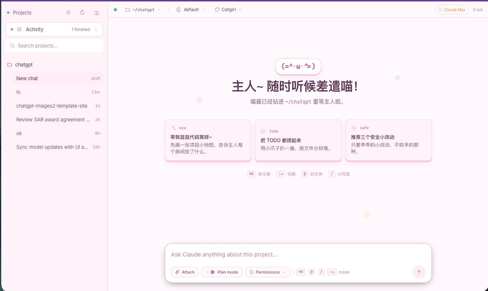Click the Activity list icon
This screenshot has height=291, width=488.
[x=20, y=29]
